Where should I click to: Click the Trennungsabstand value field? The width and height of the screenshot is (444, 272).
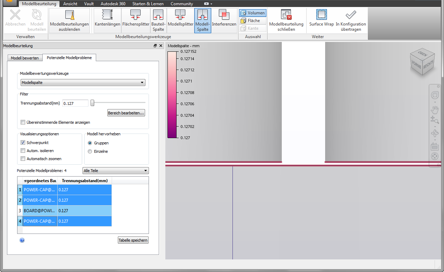pos(75,103)
